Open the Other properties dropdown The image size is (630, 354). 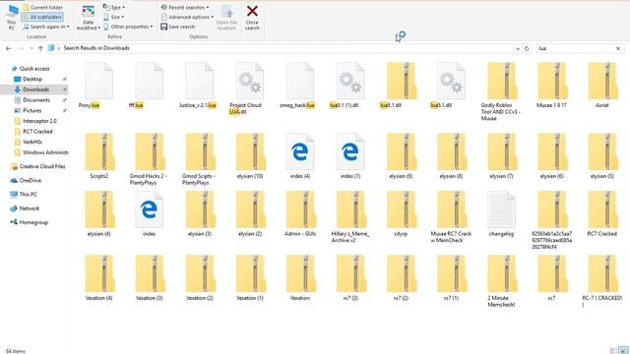point(128,27)
